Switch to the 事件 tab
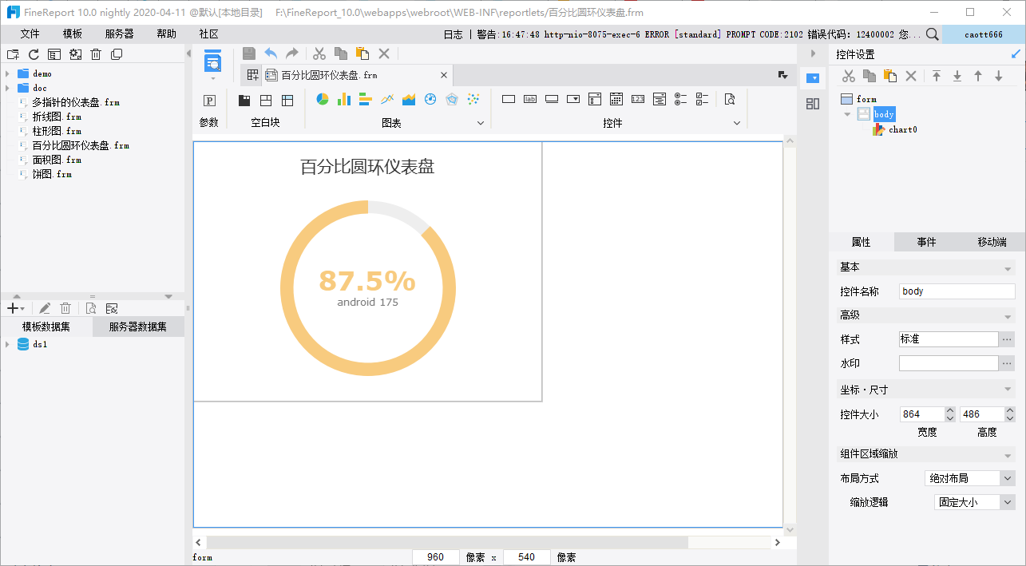Image resolution: width=1026 pixels, height=566 pixels. 926,242
